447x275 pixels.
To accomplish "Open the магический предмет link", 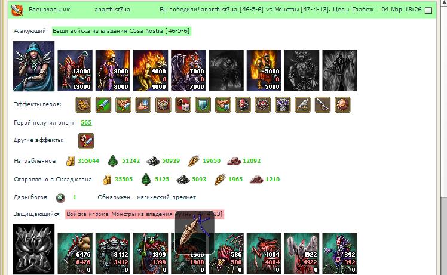I will 166,197.
